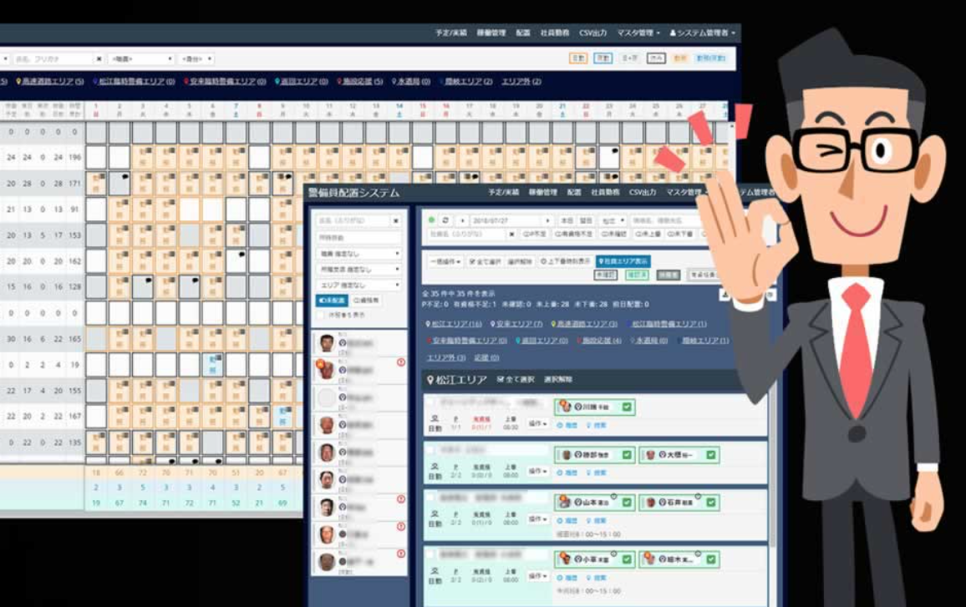Click the 社員エリア表示 blue button
Viewport: 966px width, 607px height.
coord(623,261)
